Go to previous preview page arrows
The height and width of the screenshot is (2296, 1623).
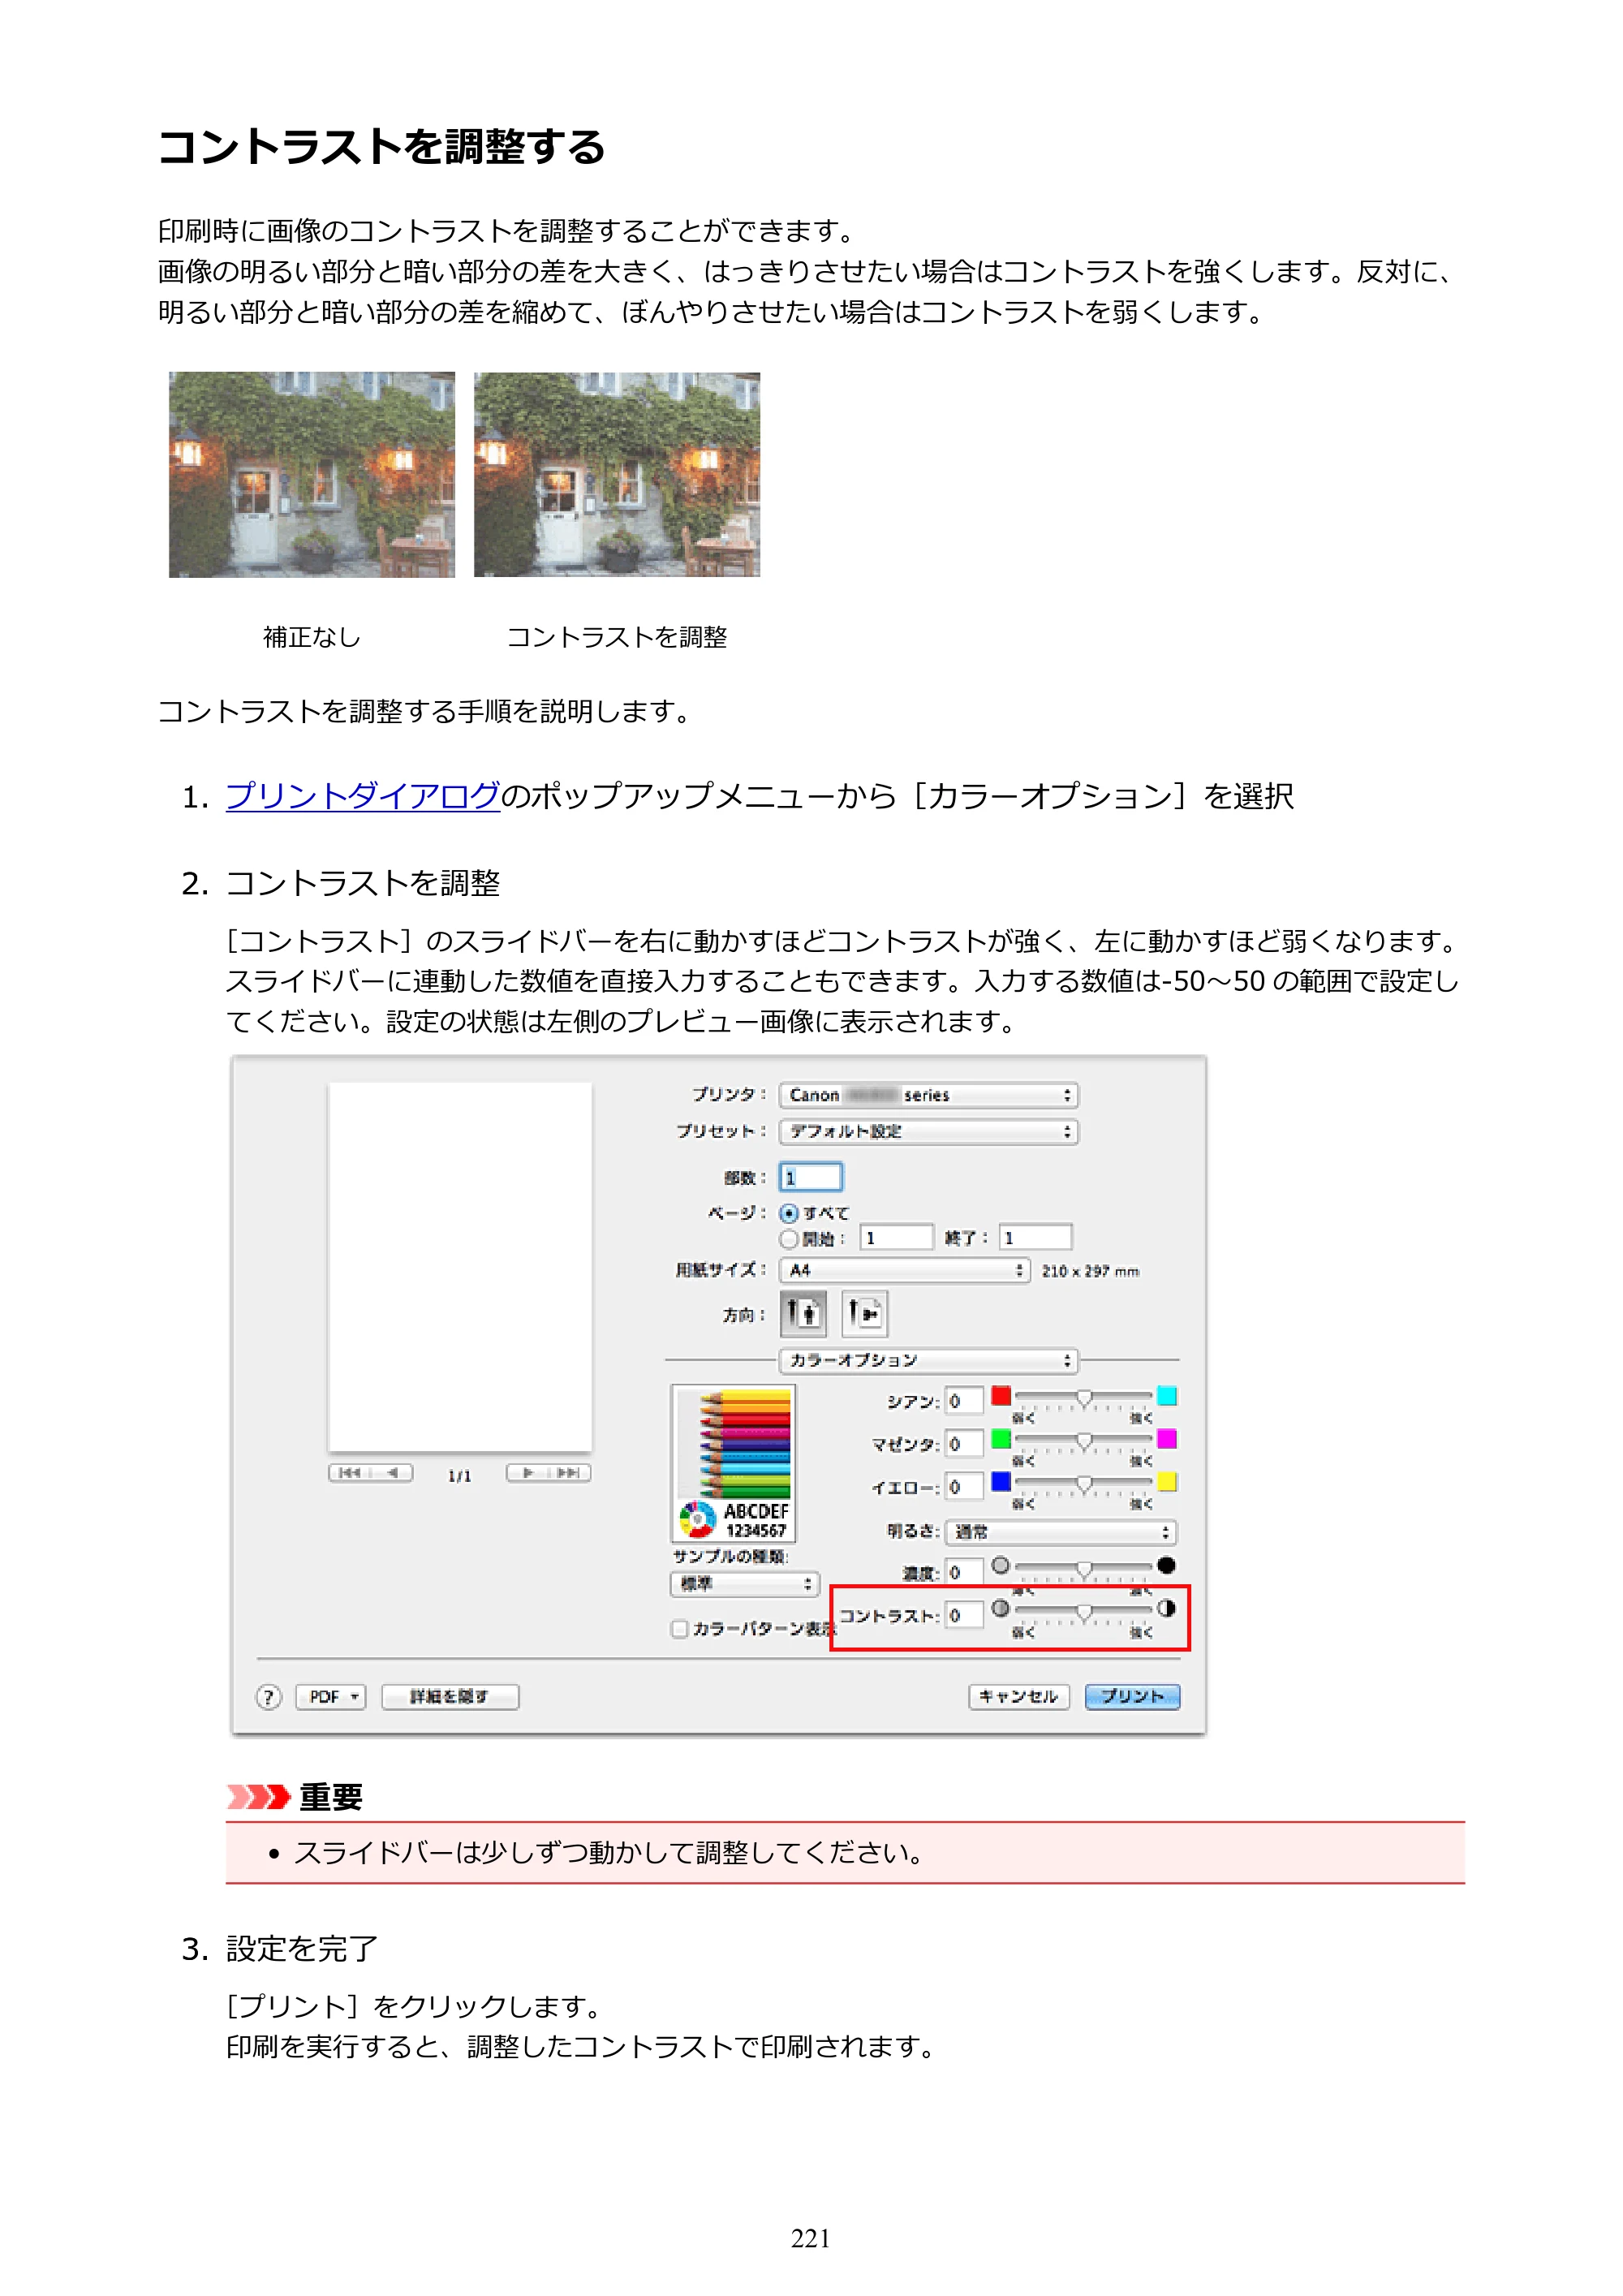370,1472
